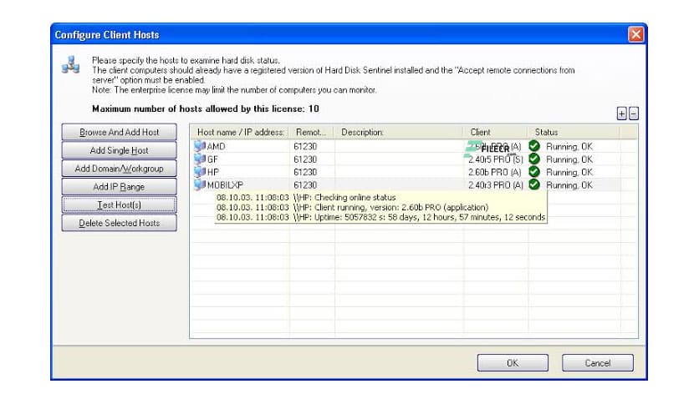This screenshot has height=404, width=699.
Task: Click Running, OK status in AMD row
Action: coord(569,146)
